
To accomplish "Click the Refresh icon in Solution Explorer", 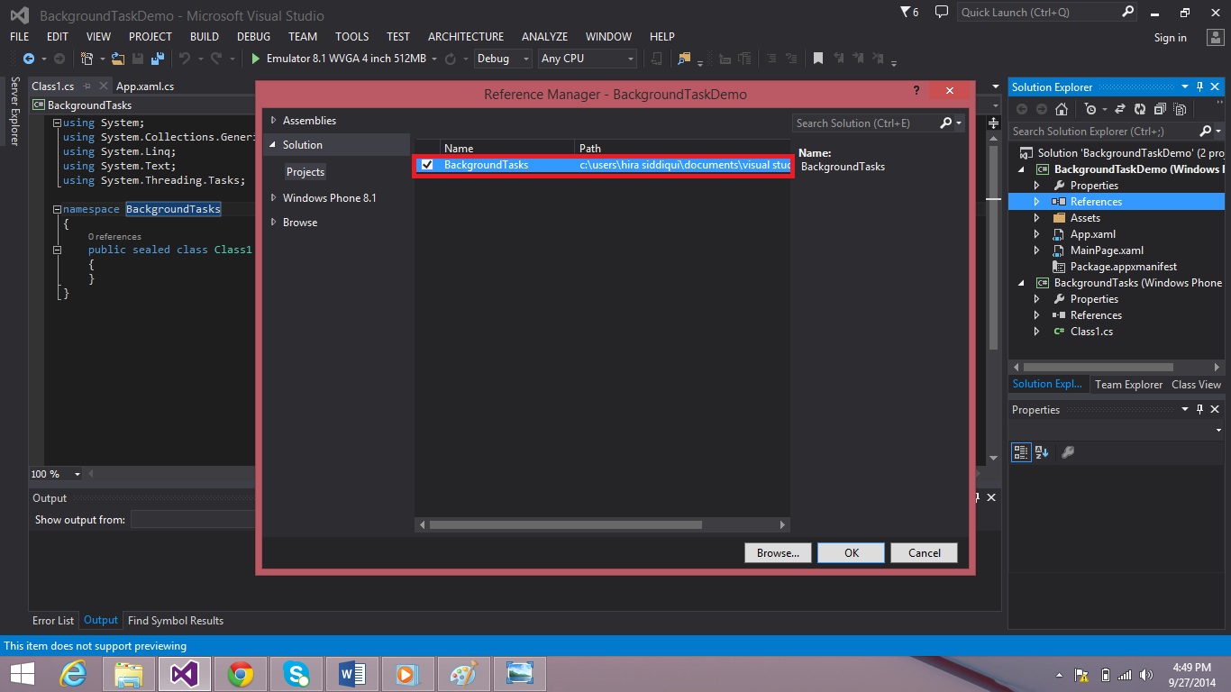I will coord(1140,109).
